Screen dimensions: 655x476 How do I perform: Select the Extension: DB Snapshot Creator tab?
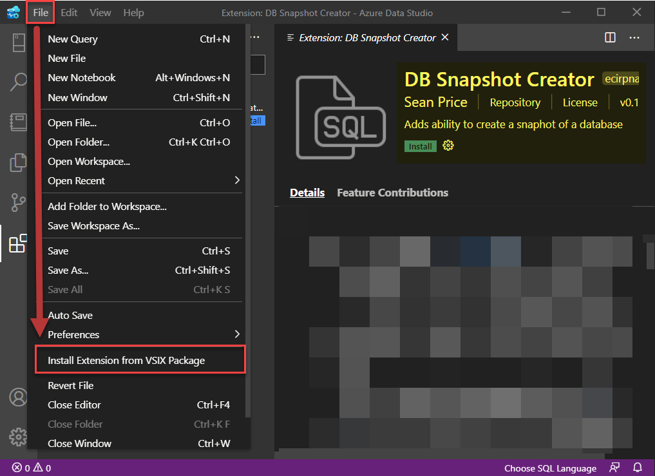tap(366, 37)
